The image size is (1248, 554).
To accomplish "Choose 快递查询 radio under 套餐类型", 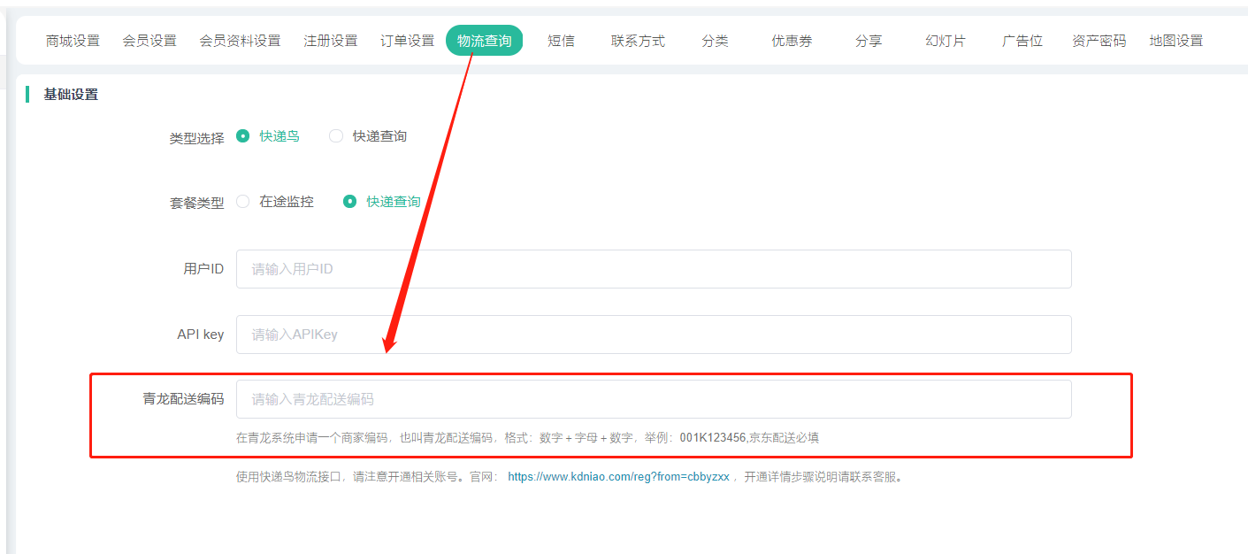I will coord(350,202).
